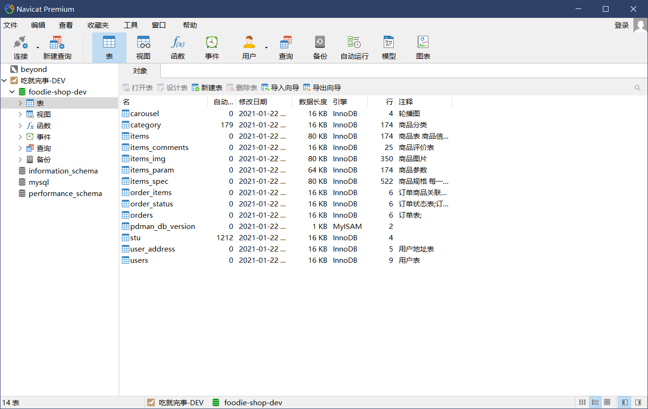
Task: Sort by the 引擎 column header
Action: (348, 102)
